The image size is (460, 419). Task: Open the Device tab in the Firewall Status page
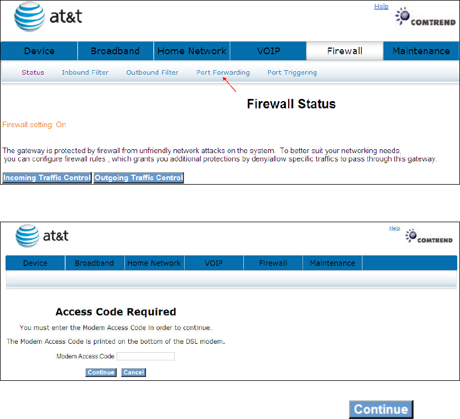click(39, 51)
